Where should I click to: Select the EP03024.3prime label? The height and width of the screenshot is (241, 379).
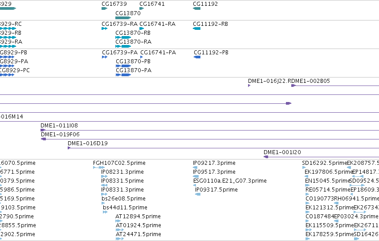coord(356,216)
